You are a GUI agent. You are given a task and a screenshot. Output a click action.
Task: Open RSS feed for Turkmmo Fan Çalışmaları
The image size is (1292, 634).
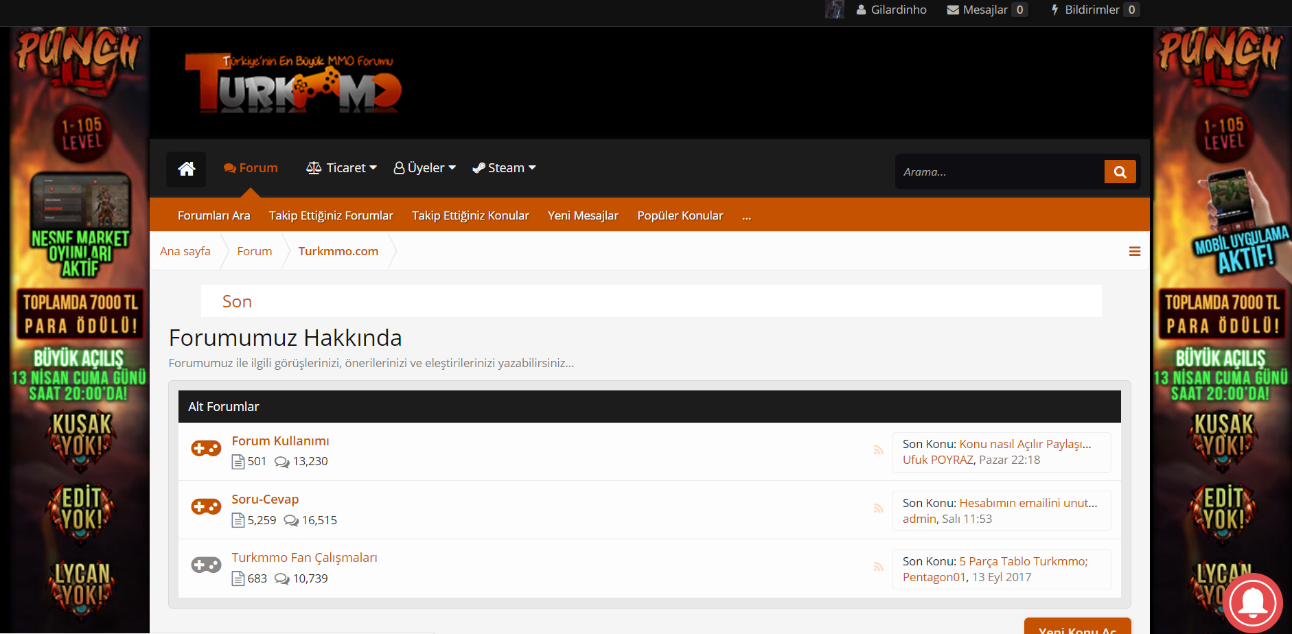[x=878, y=567]
